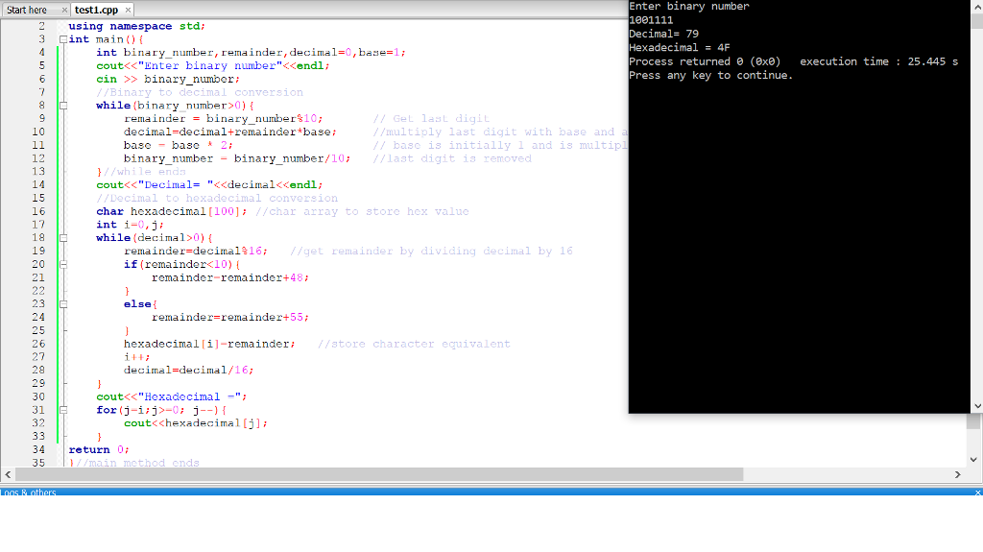Click 'remainder = binary_number%10;' statement

pos(224,118)
